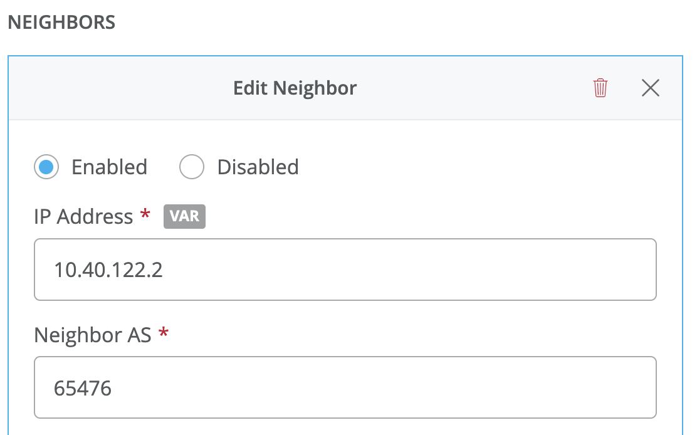This screenshot has height=435, width=697.
Task: Click the NEIGHBORS section heading
Action: click(x=61, y=23)
